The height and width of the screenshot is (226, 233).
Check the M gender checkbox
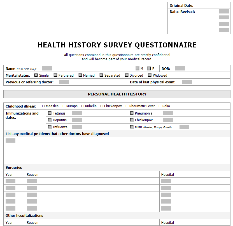137,69
